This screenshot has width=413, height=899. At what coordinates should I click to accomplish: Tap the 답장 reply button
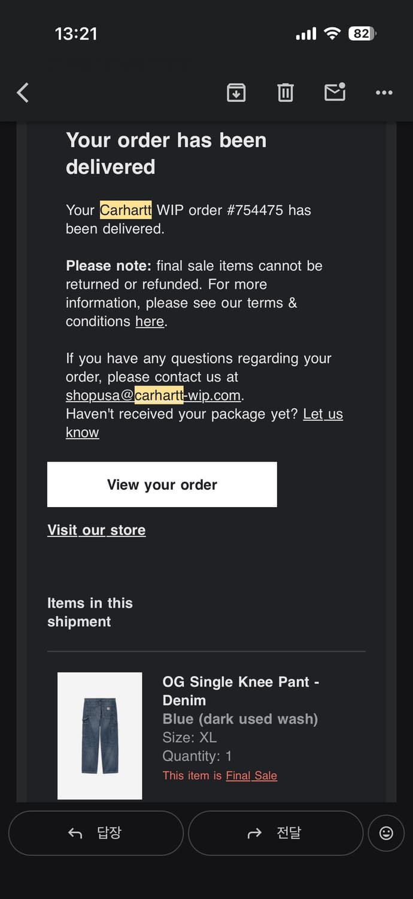point(96,832)
